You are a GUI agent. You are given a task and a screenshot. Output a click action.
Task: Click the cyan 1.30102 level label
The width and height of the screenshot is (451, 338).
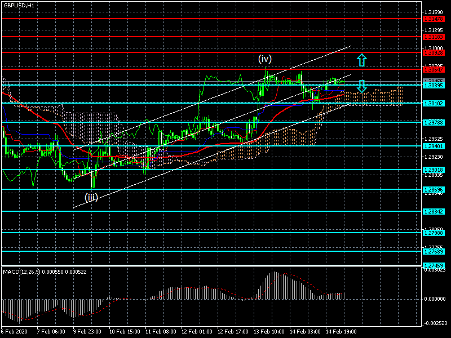pos(434,103)
